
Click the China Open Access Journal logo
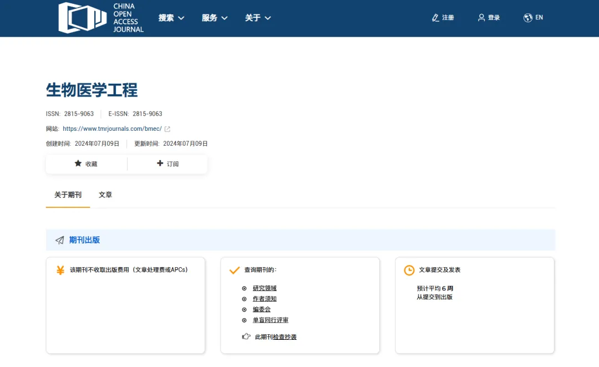(x=101, y=18)
